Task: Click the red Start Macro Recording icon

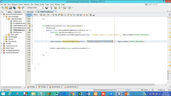Action: 84,15
